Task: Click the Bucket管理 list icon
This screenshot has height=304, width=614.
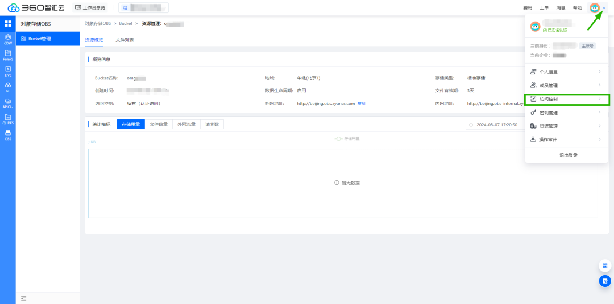Action: 23,39
